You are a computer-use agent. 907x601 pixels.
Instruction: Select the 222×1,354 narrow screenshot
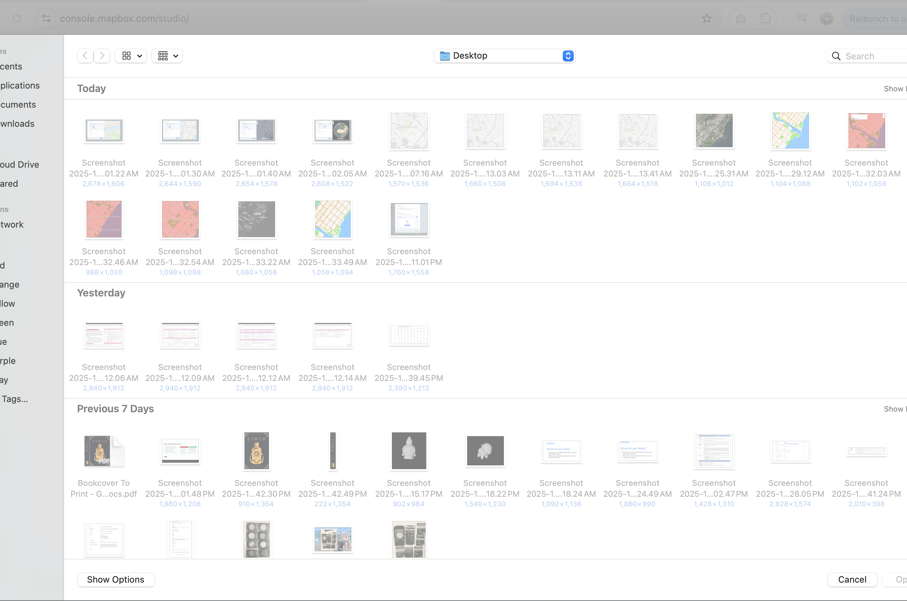pos(332,451)
